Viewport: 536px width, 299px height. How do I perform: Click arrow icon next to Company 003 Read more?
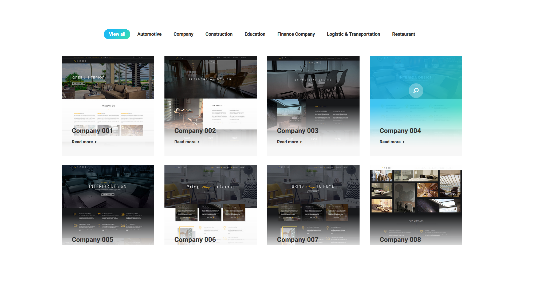(x=301, y=142)
